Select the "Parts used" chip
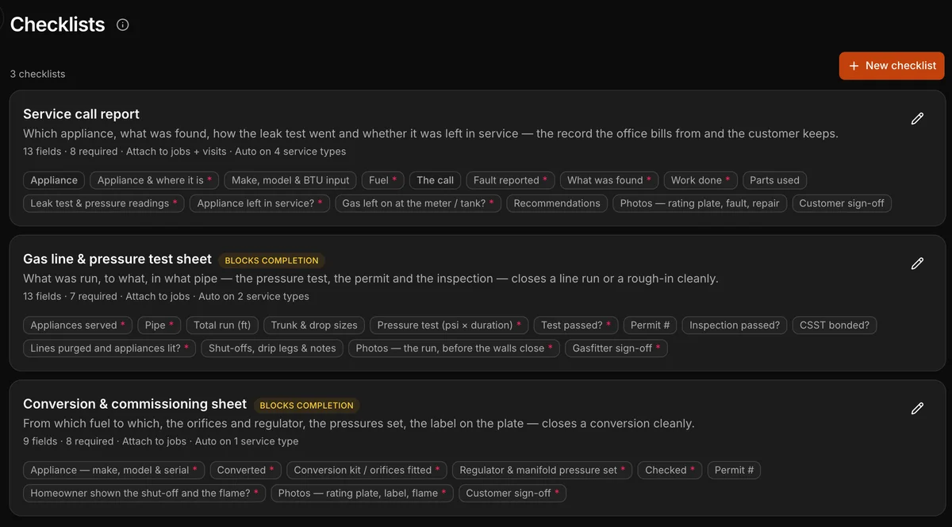 [775, 180]
